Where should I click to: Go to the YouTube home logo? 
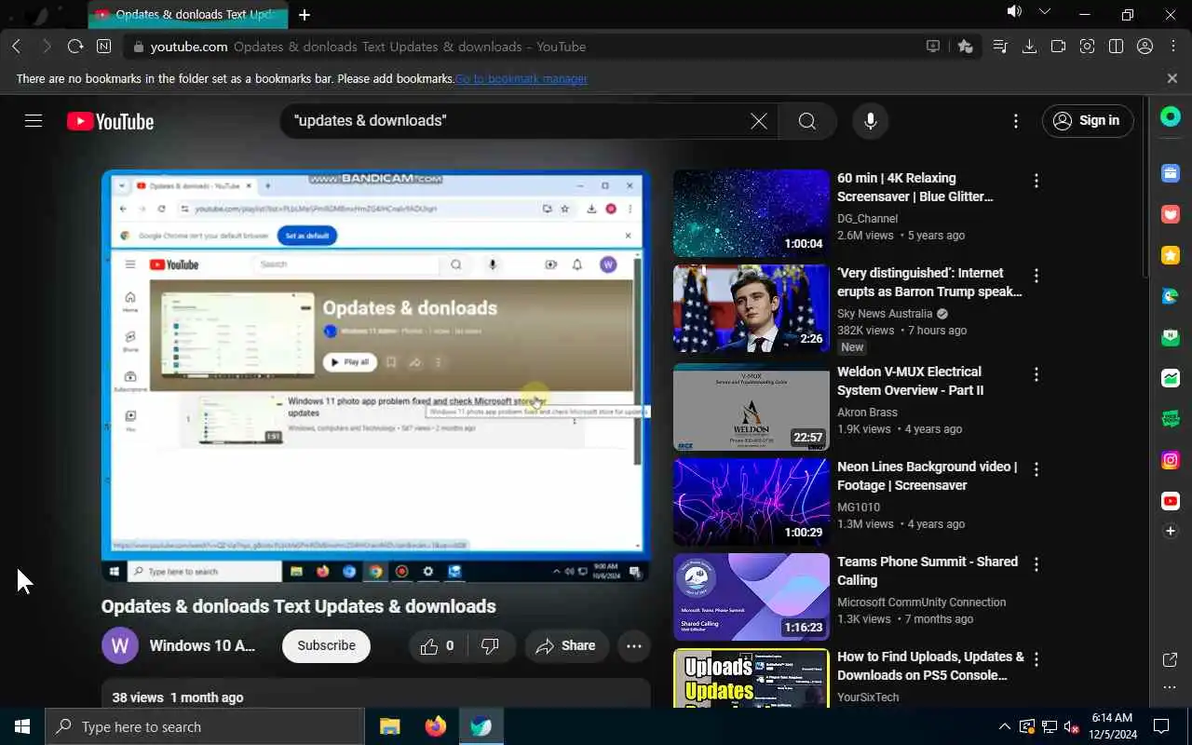tap(110, 122)
